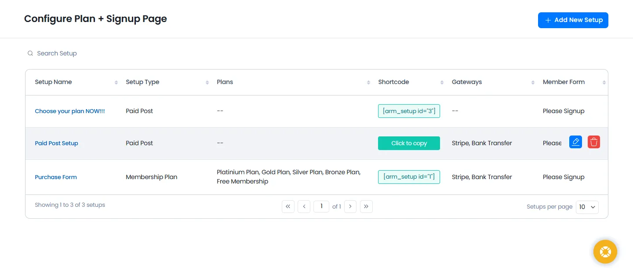Open the orange help support widget

pos(605,252)
